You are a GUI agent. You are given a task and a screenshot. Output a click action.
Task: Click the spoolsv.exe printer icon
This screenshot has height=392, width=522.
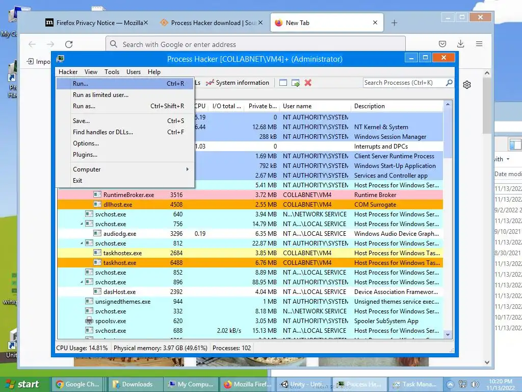click(x=89, y=321)
